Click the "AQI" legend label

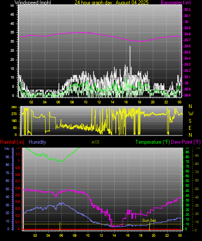(95, 142)
